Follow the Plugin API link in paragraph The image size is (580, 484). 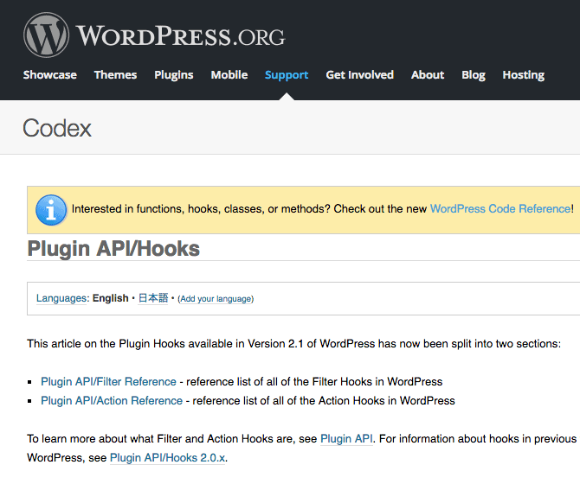point(347,438)
